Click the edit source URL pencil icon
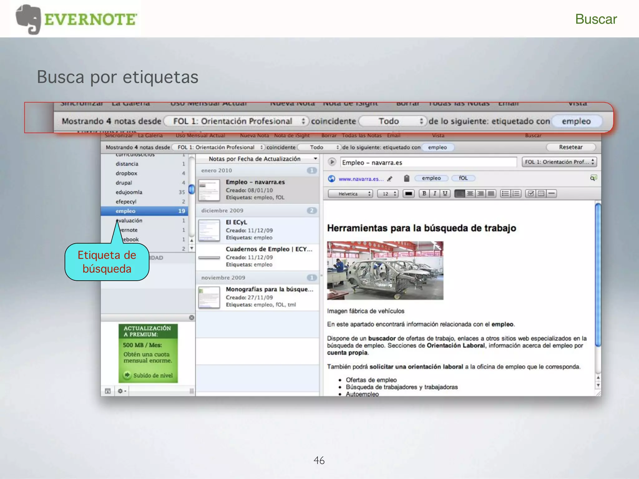This screenshot has height=479, width=639. [389, 179]
